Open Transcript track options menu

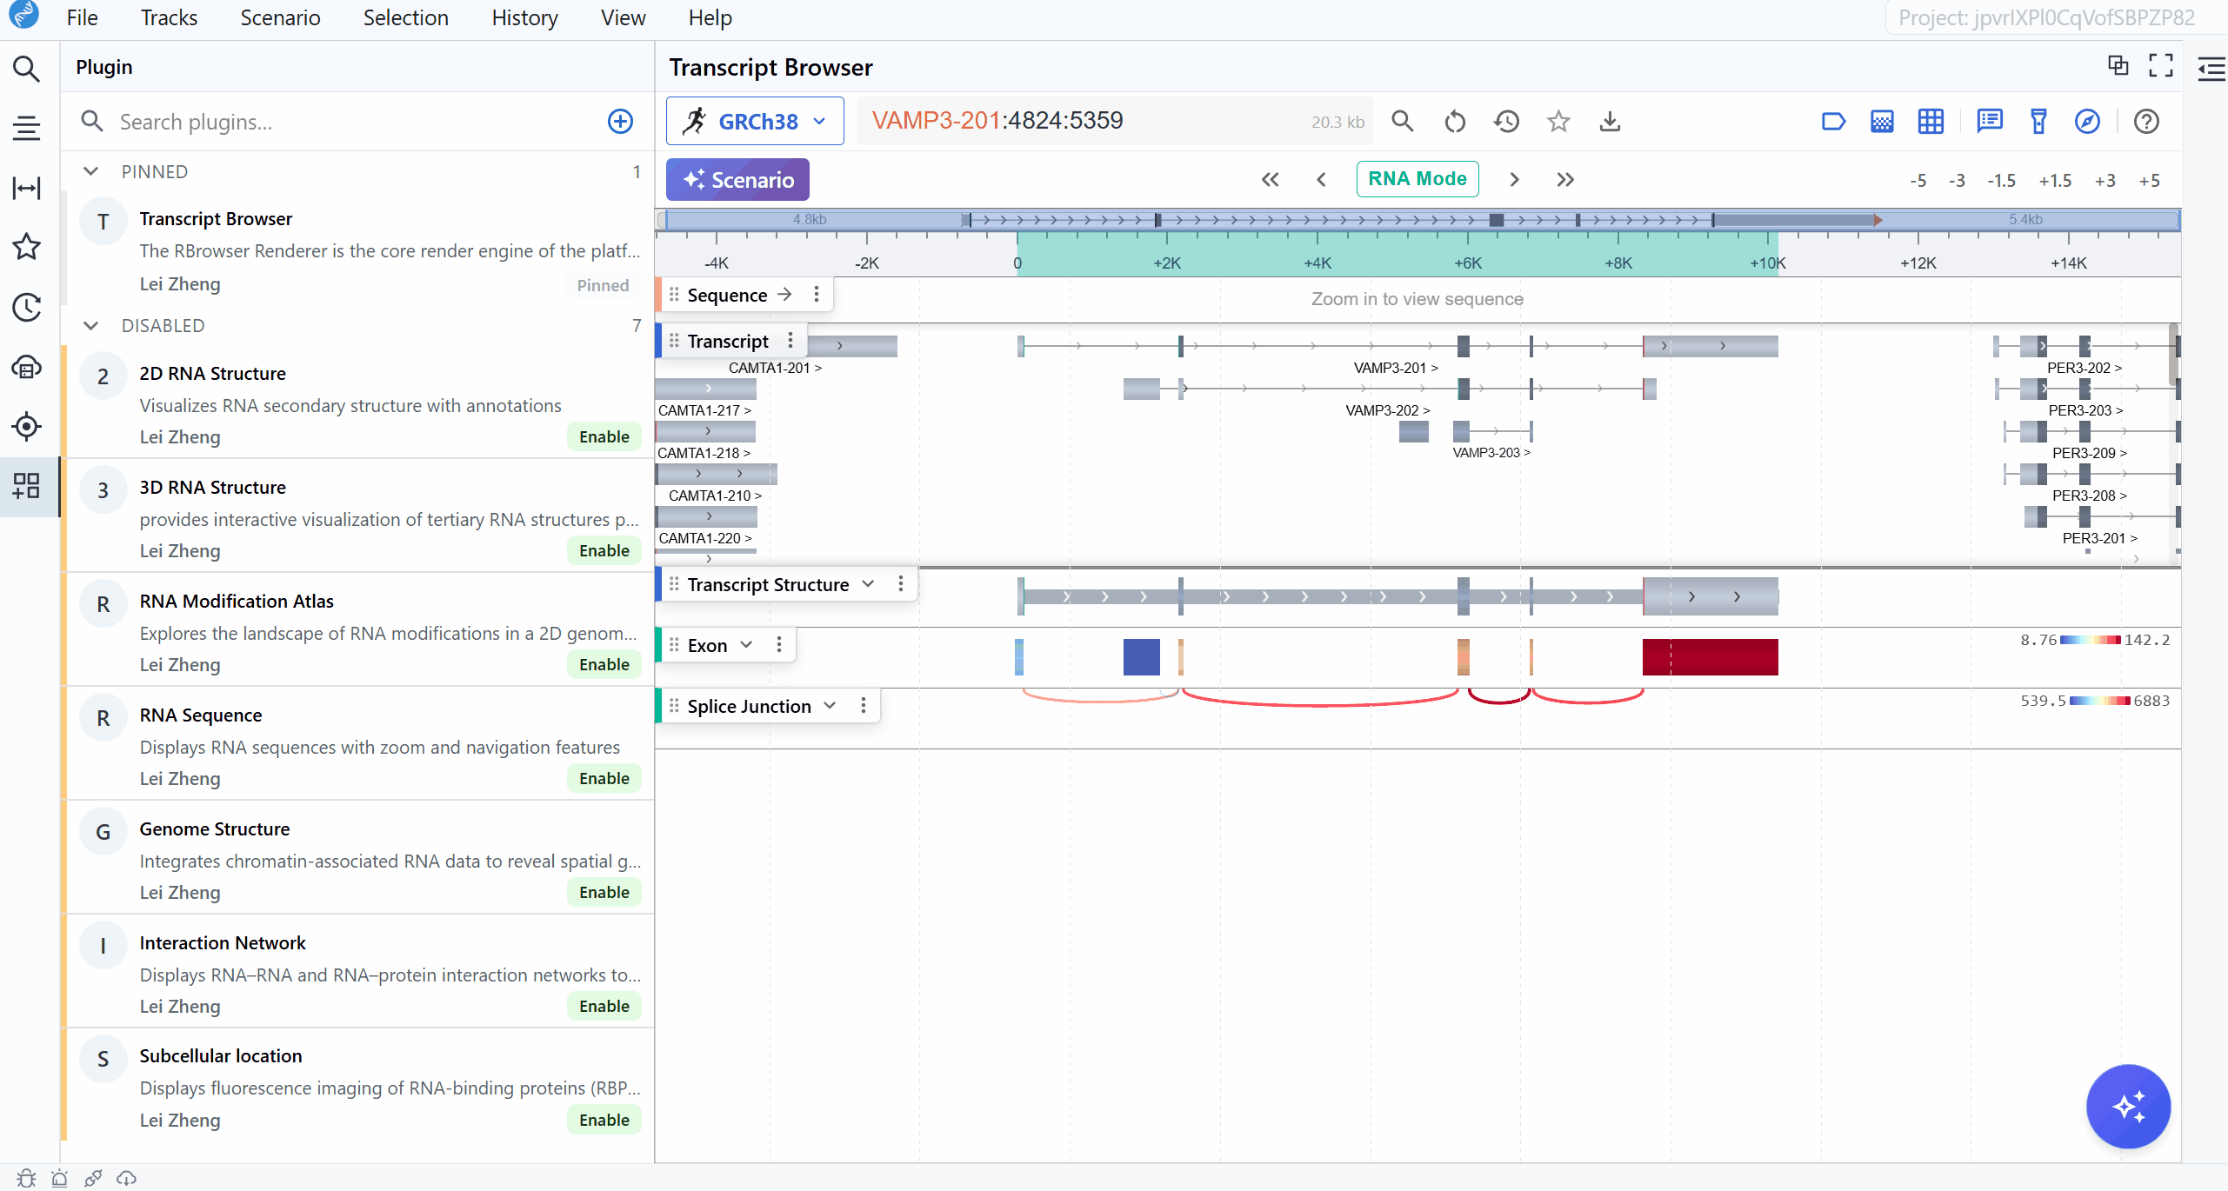coord(790,341)
